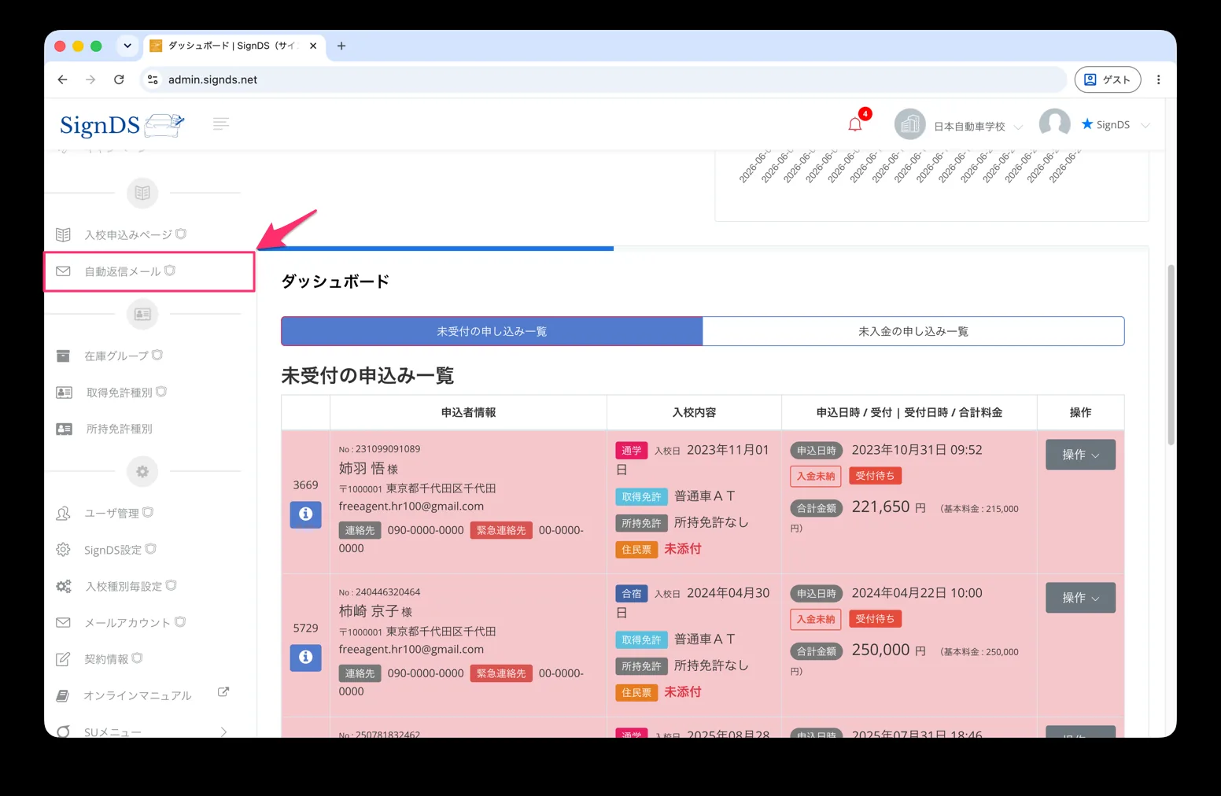Expand the 日本自動車学校 school dropdown

(1018, 127)
